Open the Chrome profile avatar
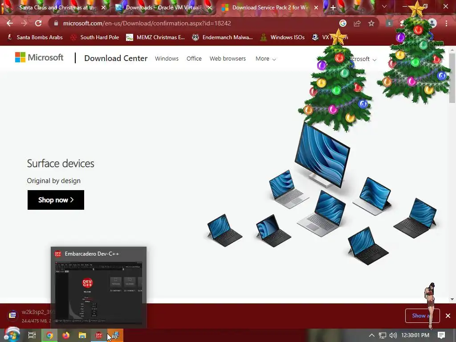This screenshot has height=342, width=456. (x=432, y=23)
